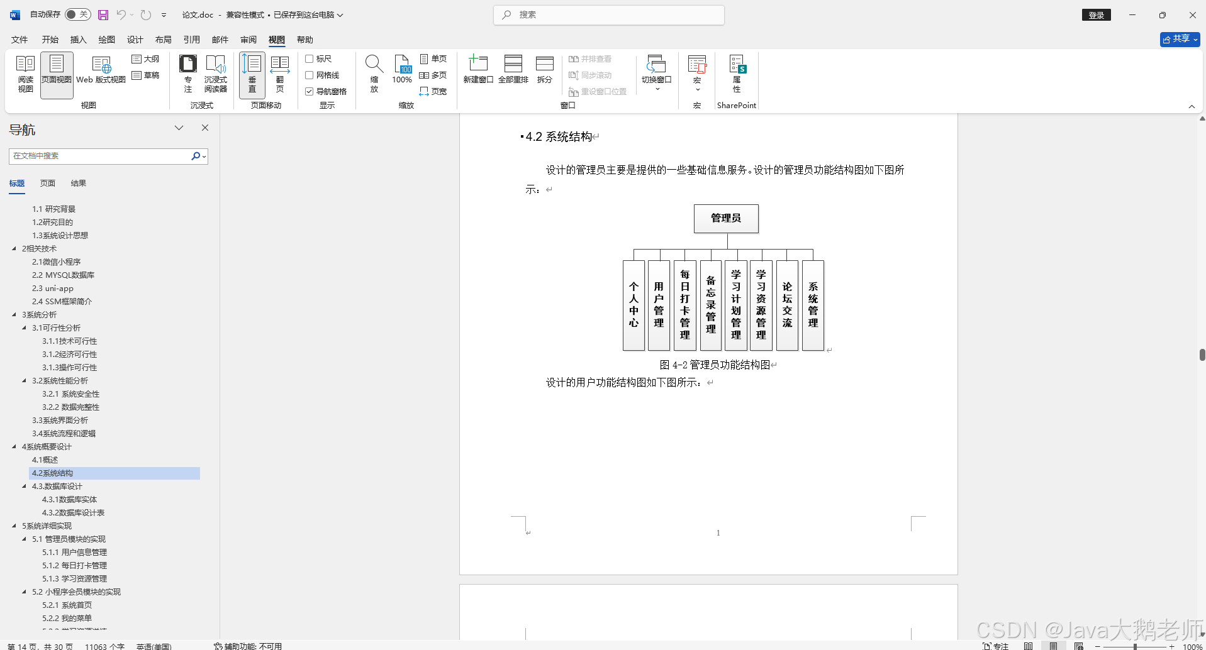Open the Insert (插入) tab
The width and height of the screenshot is (1206, 650).
click(79, 40)
